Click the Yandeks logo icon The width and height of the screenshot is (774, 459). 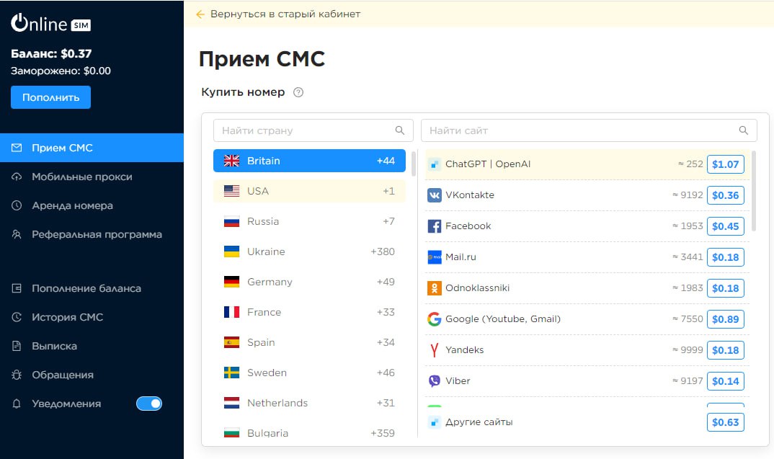click(435, 350)
